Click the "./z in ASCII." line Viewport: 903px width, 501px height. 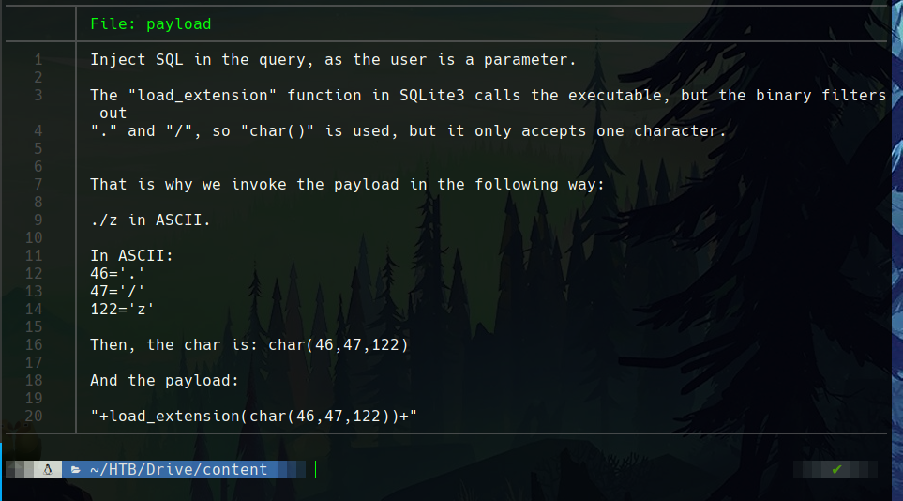[x=151, y=220]
